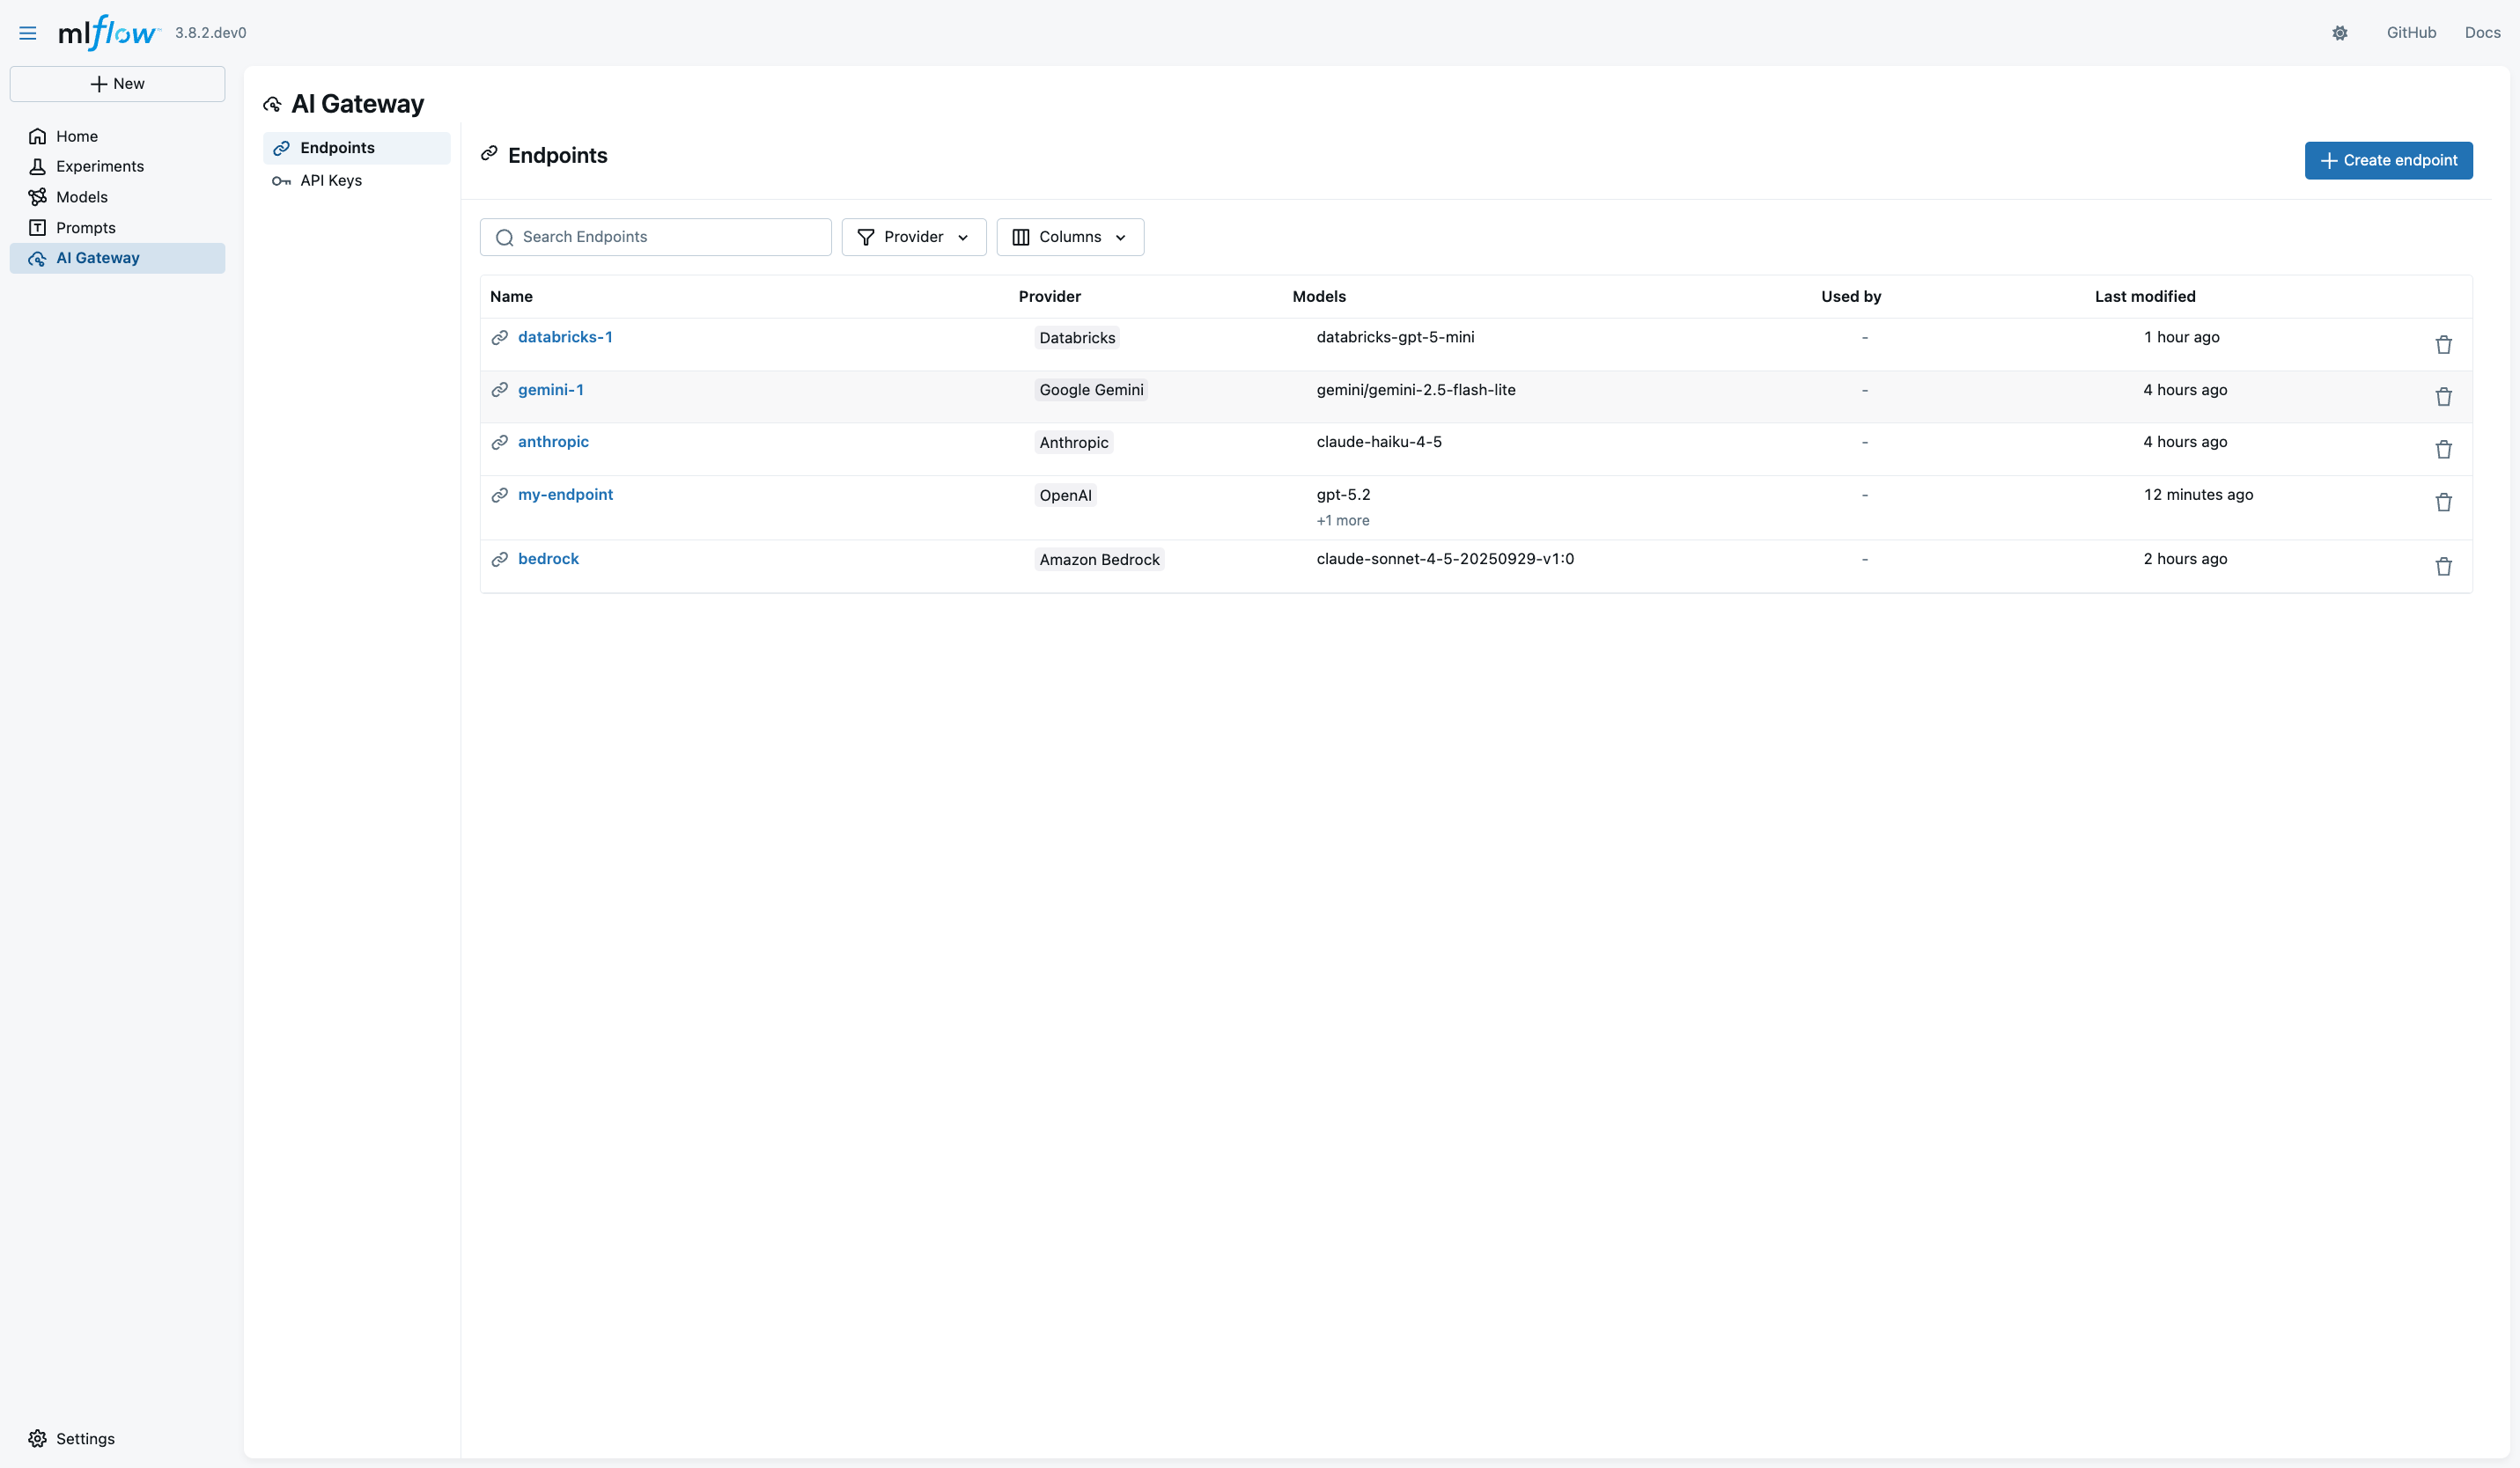Go to Experiments in the sidebar

pyautogui.click(x=100, y=167)
